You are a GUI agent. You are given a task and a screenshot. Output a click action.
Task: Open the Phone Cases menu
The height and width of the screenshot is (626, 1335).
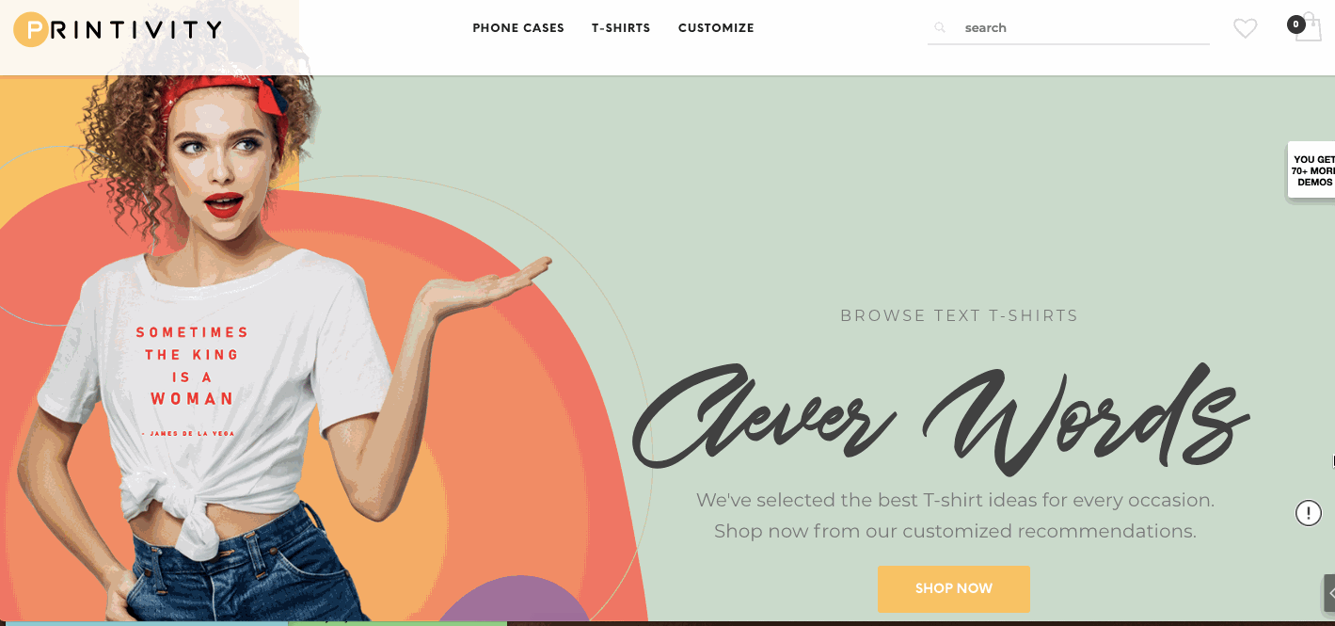point(518,28)
